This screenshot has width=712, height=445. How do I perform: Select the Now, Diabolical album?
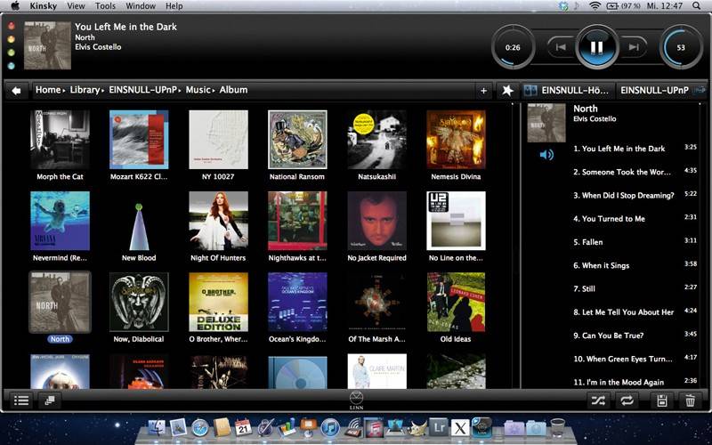pos(139,302)
